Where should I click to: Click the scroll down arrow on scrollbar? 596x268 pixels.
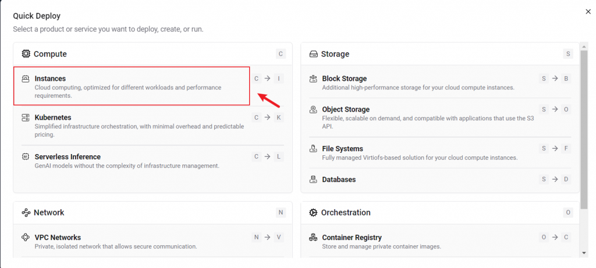pos(584,253)
